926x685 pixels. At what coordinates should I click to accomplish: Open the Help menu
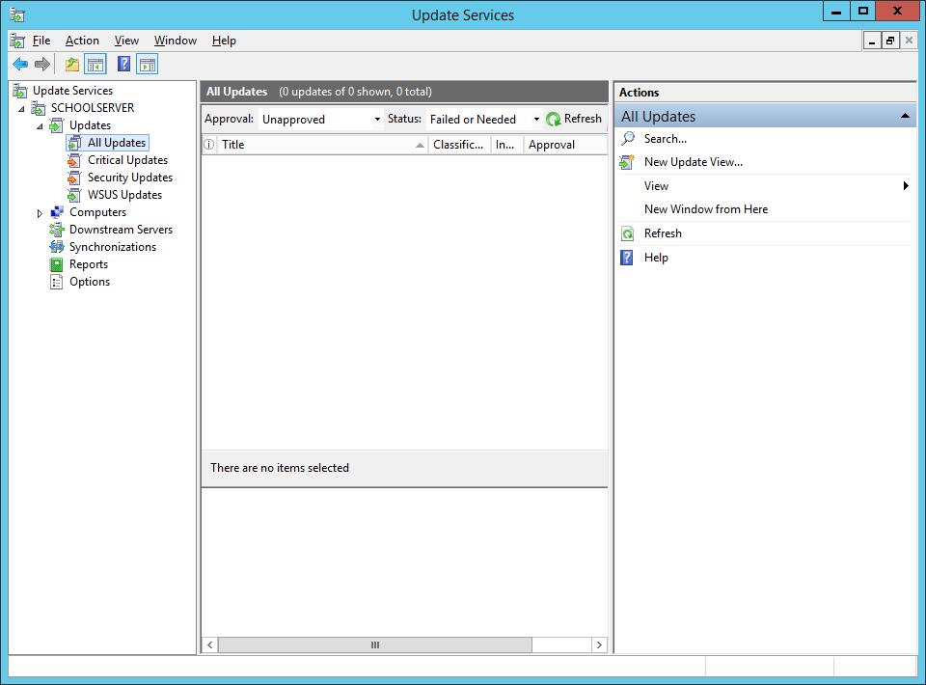[x=224, y=41]
